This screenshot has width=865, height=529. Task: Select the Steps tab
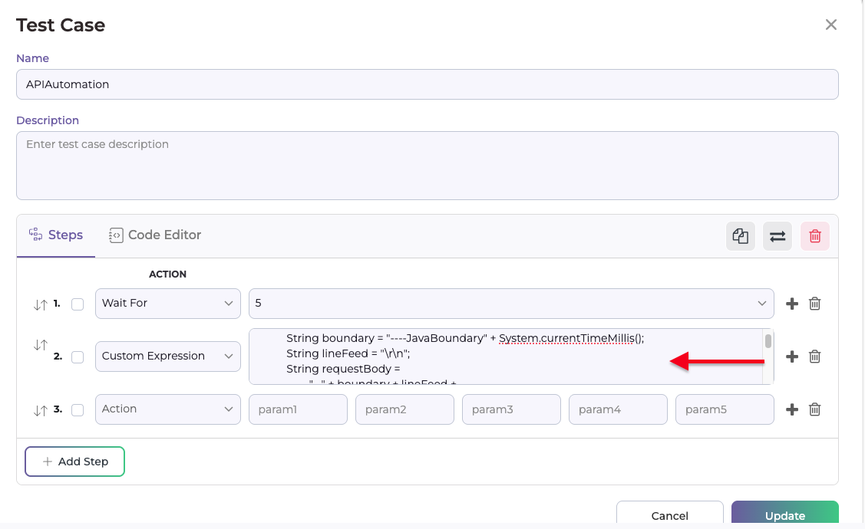point(56,235)
